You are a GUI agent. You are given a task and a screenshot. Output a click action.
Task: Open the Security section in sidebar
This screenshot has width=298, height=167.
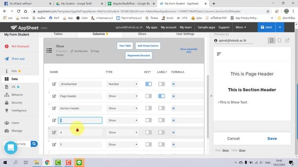point(17,103)
